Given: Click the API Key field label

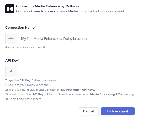Looking at the screenshot, I should 12,61.
